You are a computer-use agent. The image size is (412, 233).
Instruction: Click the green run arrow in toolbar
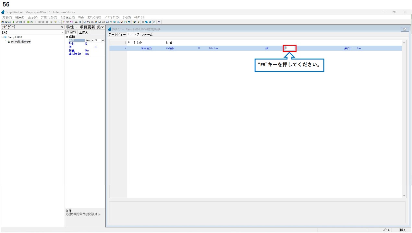pos(13,22)
